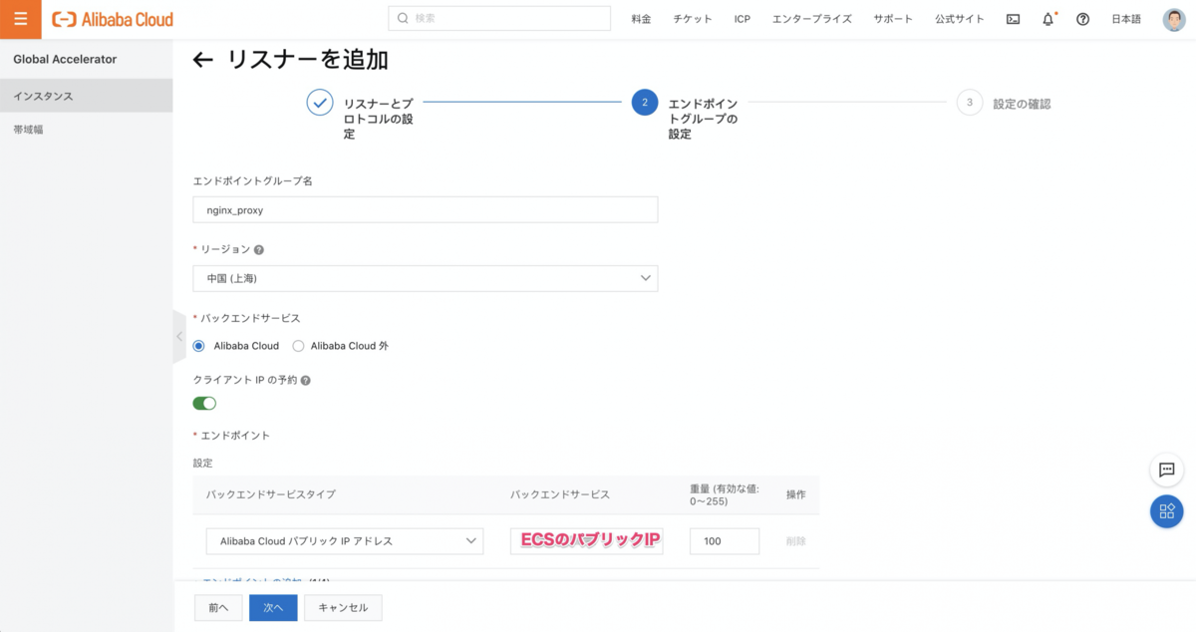Open the user avatar menu

tap(1174, 19)
